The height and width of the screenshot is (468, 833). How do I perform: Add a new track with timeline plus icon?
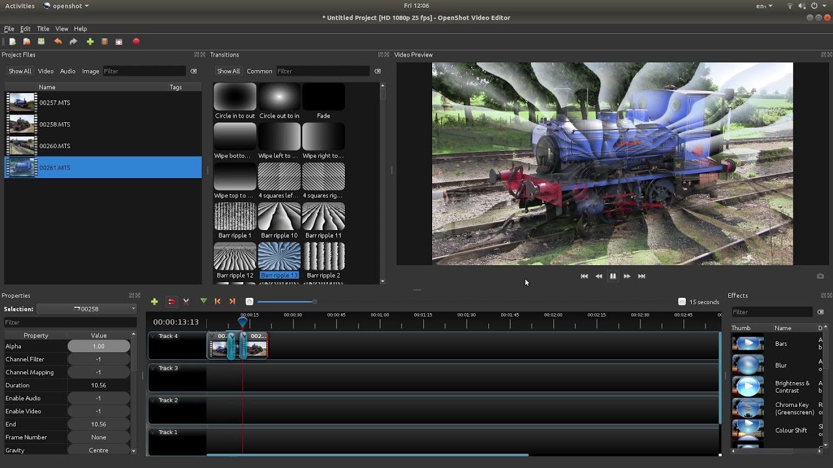click(154, 302)
